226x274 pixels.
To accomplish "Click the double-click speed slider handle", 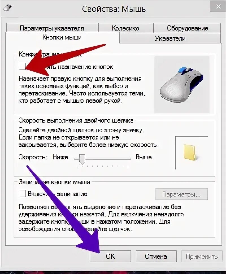I will coord(82,159).
